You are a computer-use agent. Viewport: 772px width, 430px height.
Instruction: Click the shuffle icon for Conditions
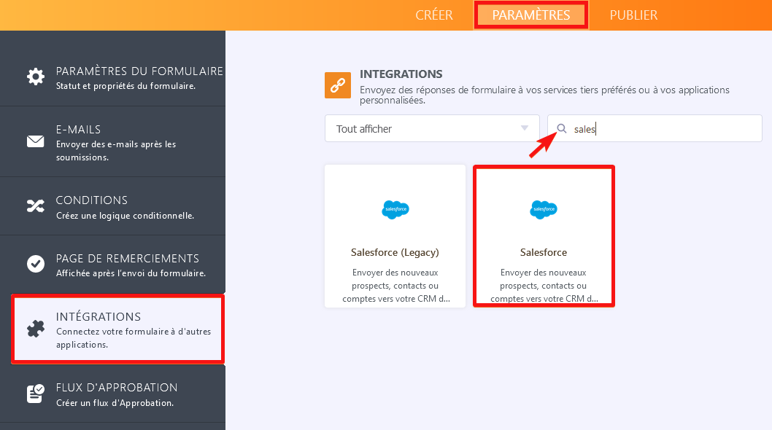(36, 206)
